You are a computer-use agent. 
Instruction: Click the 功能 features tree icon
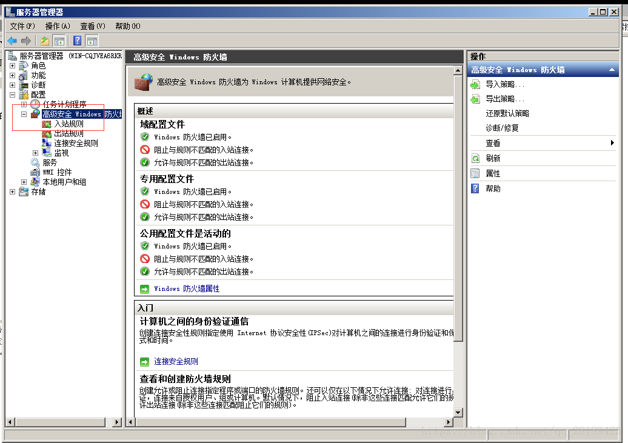[24, 75]
